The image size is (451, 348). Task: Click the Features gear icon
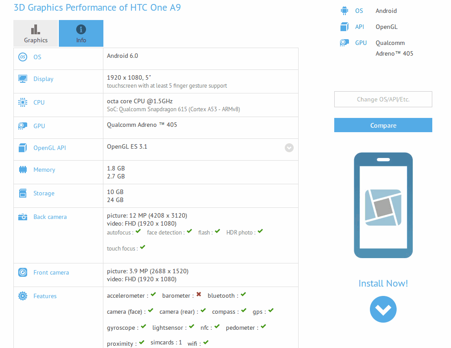click(23, 296)
